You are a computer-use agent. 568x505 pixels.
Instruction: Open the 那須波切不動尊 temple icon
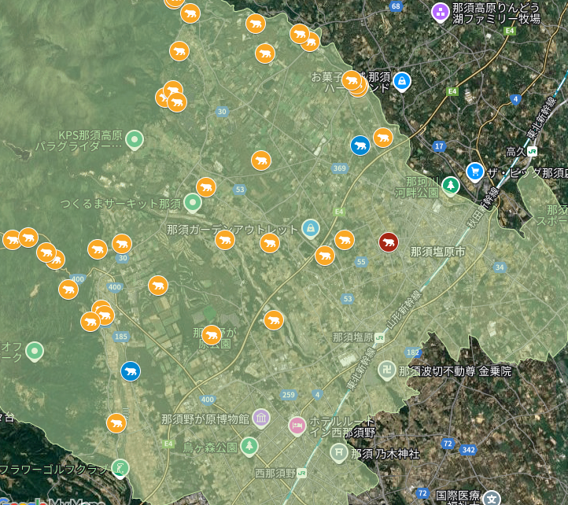tap(387, 370)
